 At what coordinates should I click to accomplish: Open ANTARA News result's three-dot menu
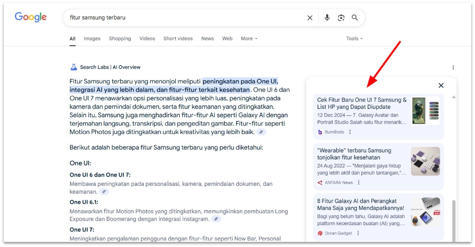click(359, 183)
